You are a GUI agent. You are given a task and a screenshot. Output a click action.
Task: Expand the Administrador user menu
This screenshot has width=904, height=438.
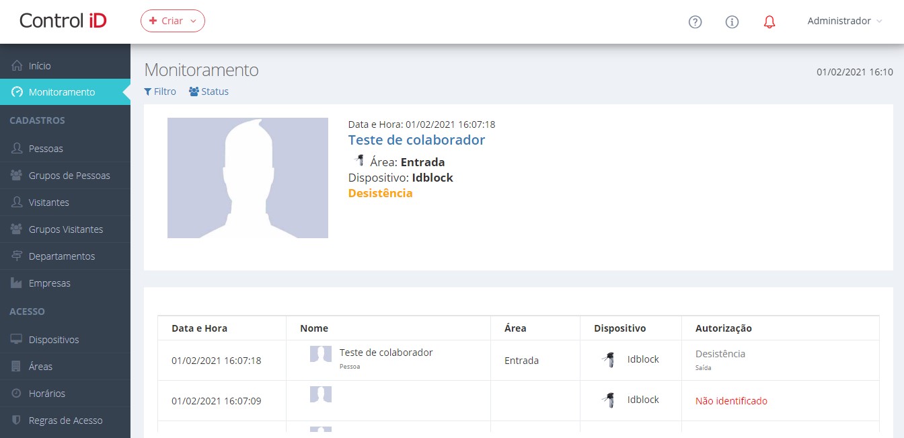(845, 21)
